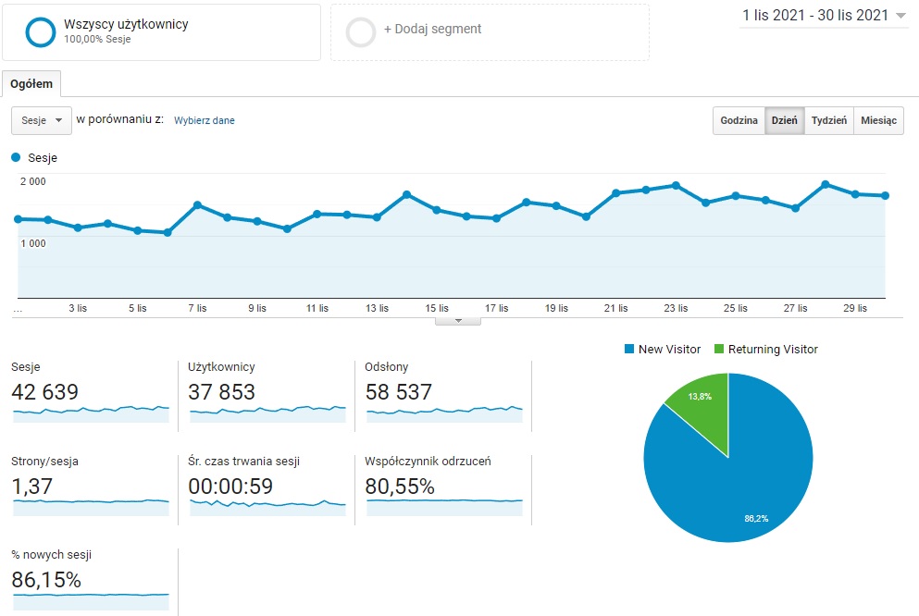The width and height of the screenshot is (919, 616).
Task: Click the blue Sesje legend dot above chart
Action: pyautogui.click(x=16, y=158)
